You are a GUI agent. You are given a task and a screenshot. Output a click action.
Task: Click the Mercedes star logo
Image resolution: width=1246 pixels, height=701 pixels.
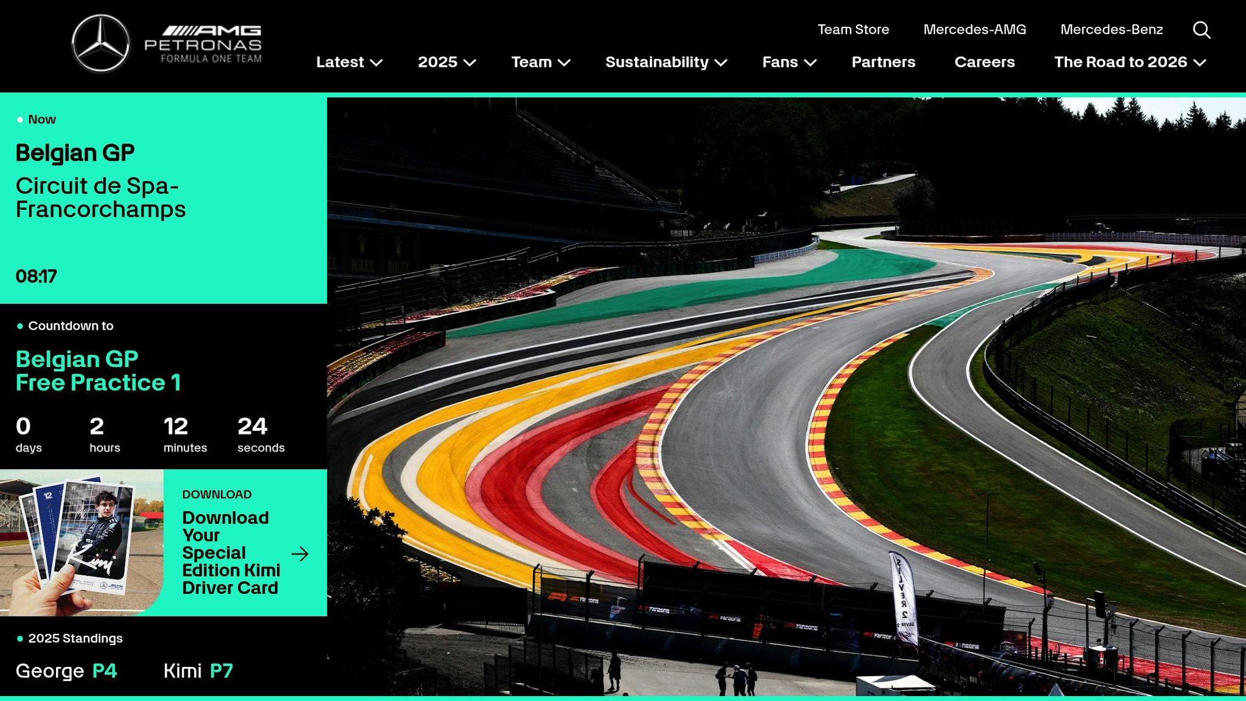click(x=100, y=43)
